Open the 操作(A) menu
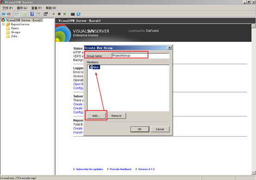 [x=22, y=8]
